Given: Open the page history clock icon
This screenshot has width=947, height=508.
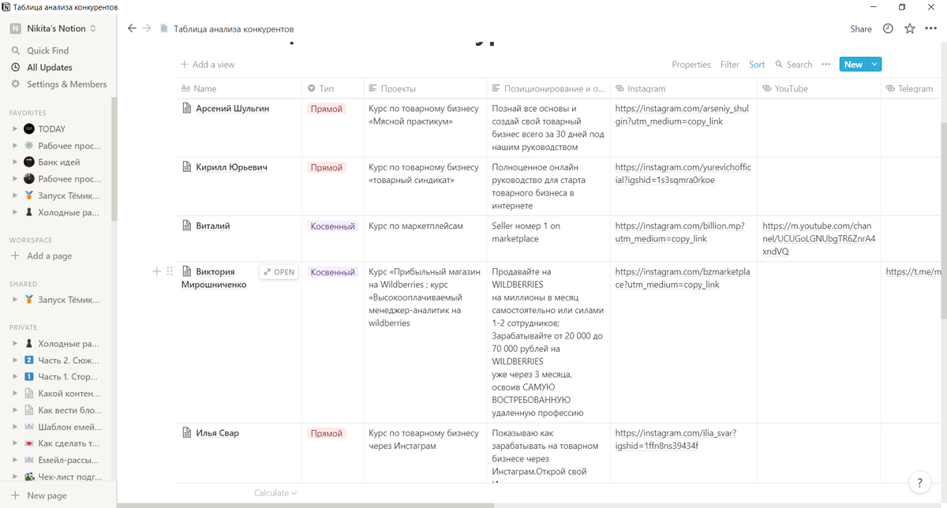Looking at the screenshot, I should [888, 28].
